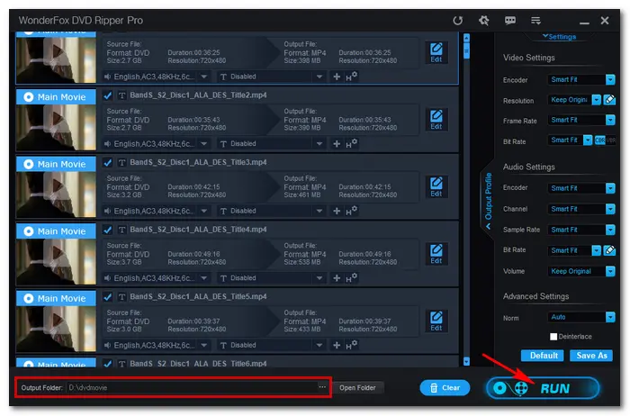
Task: Add subtitle plus icon for Title2.mp4
Action: click(337, 144)
